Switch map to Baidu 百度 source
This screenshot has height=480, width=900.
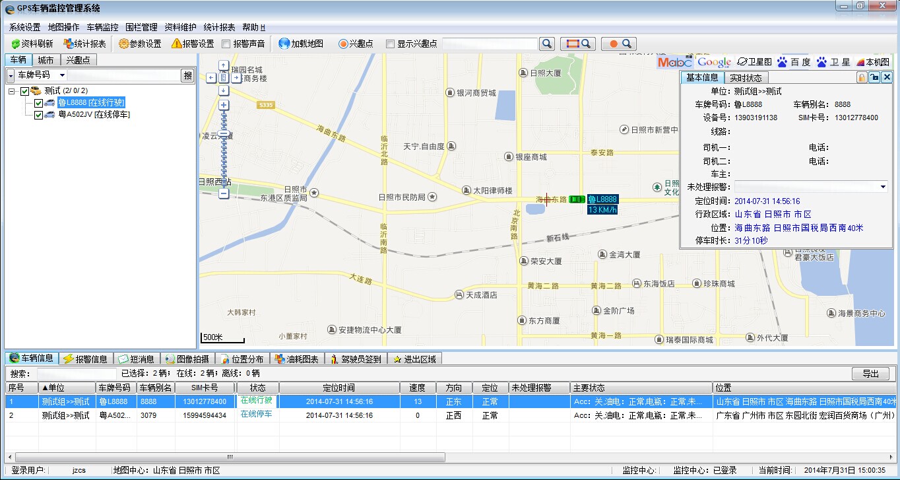[x=794, y=62]
